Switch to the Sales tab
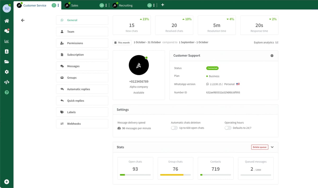The height and width of the screenshot is (188, 318). [75, 5]
